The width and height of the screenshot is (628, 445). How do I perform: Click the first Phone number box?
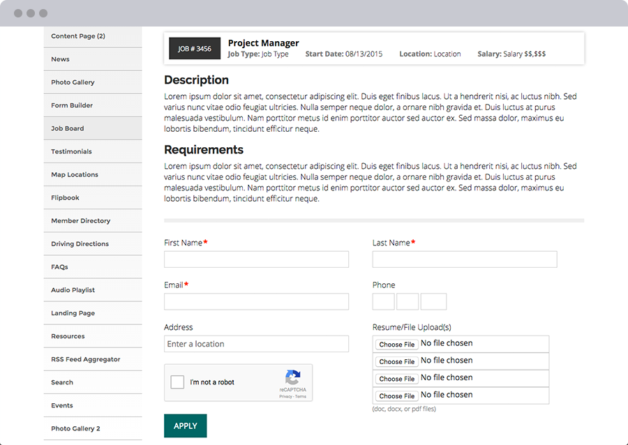383,301
